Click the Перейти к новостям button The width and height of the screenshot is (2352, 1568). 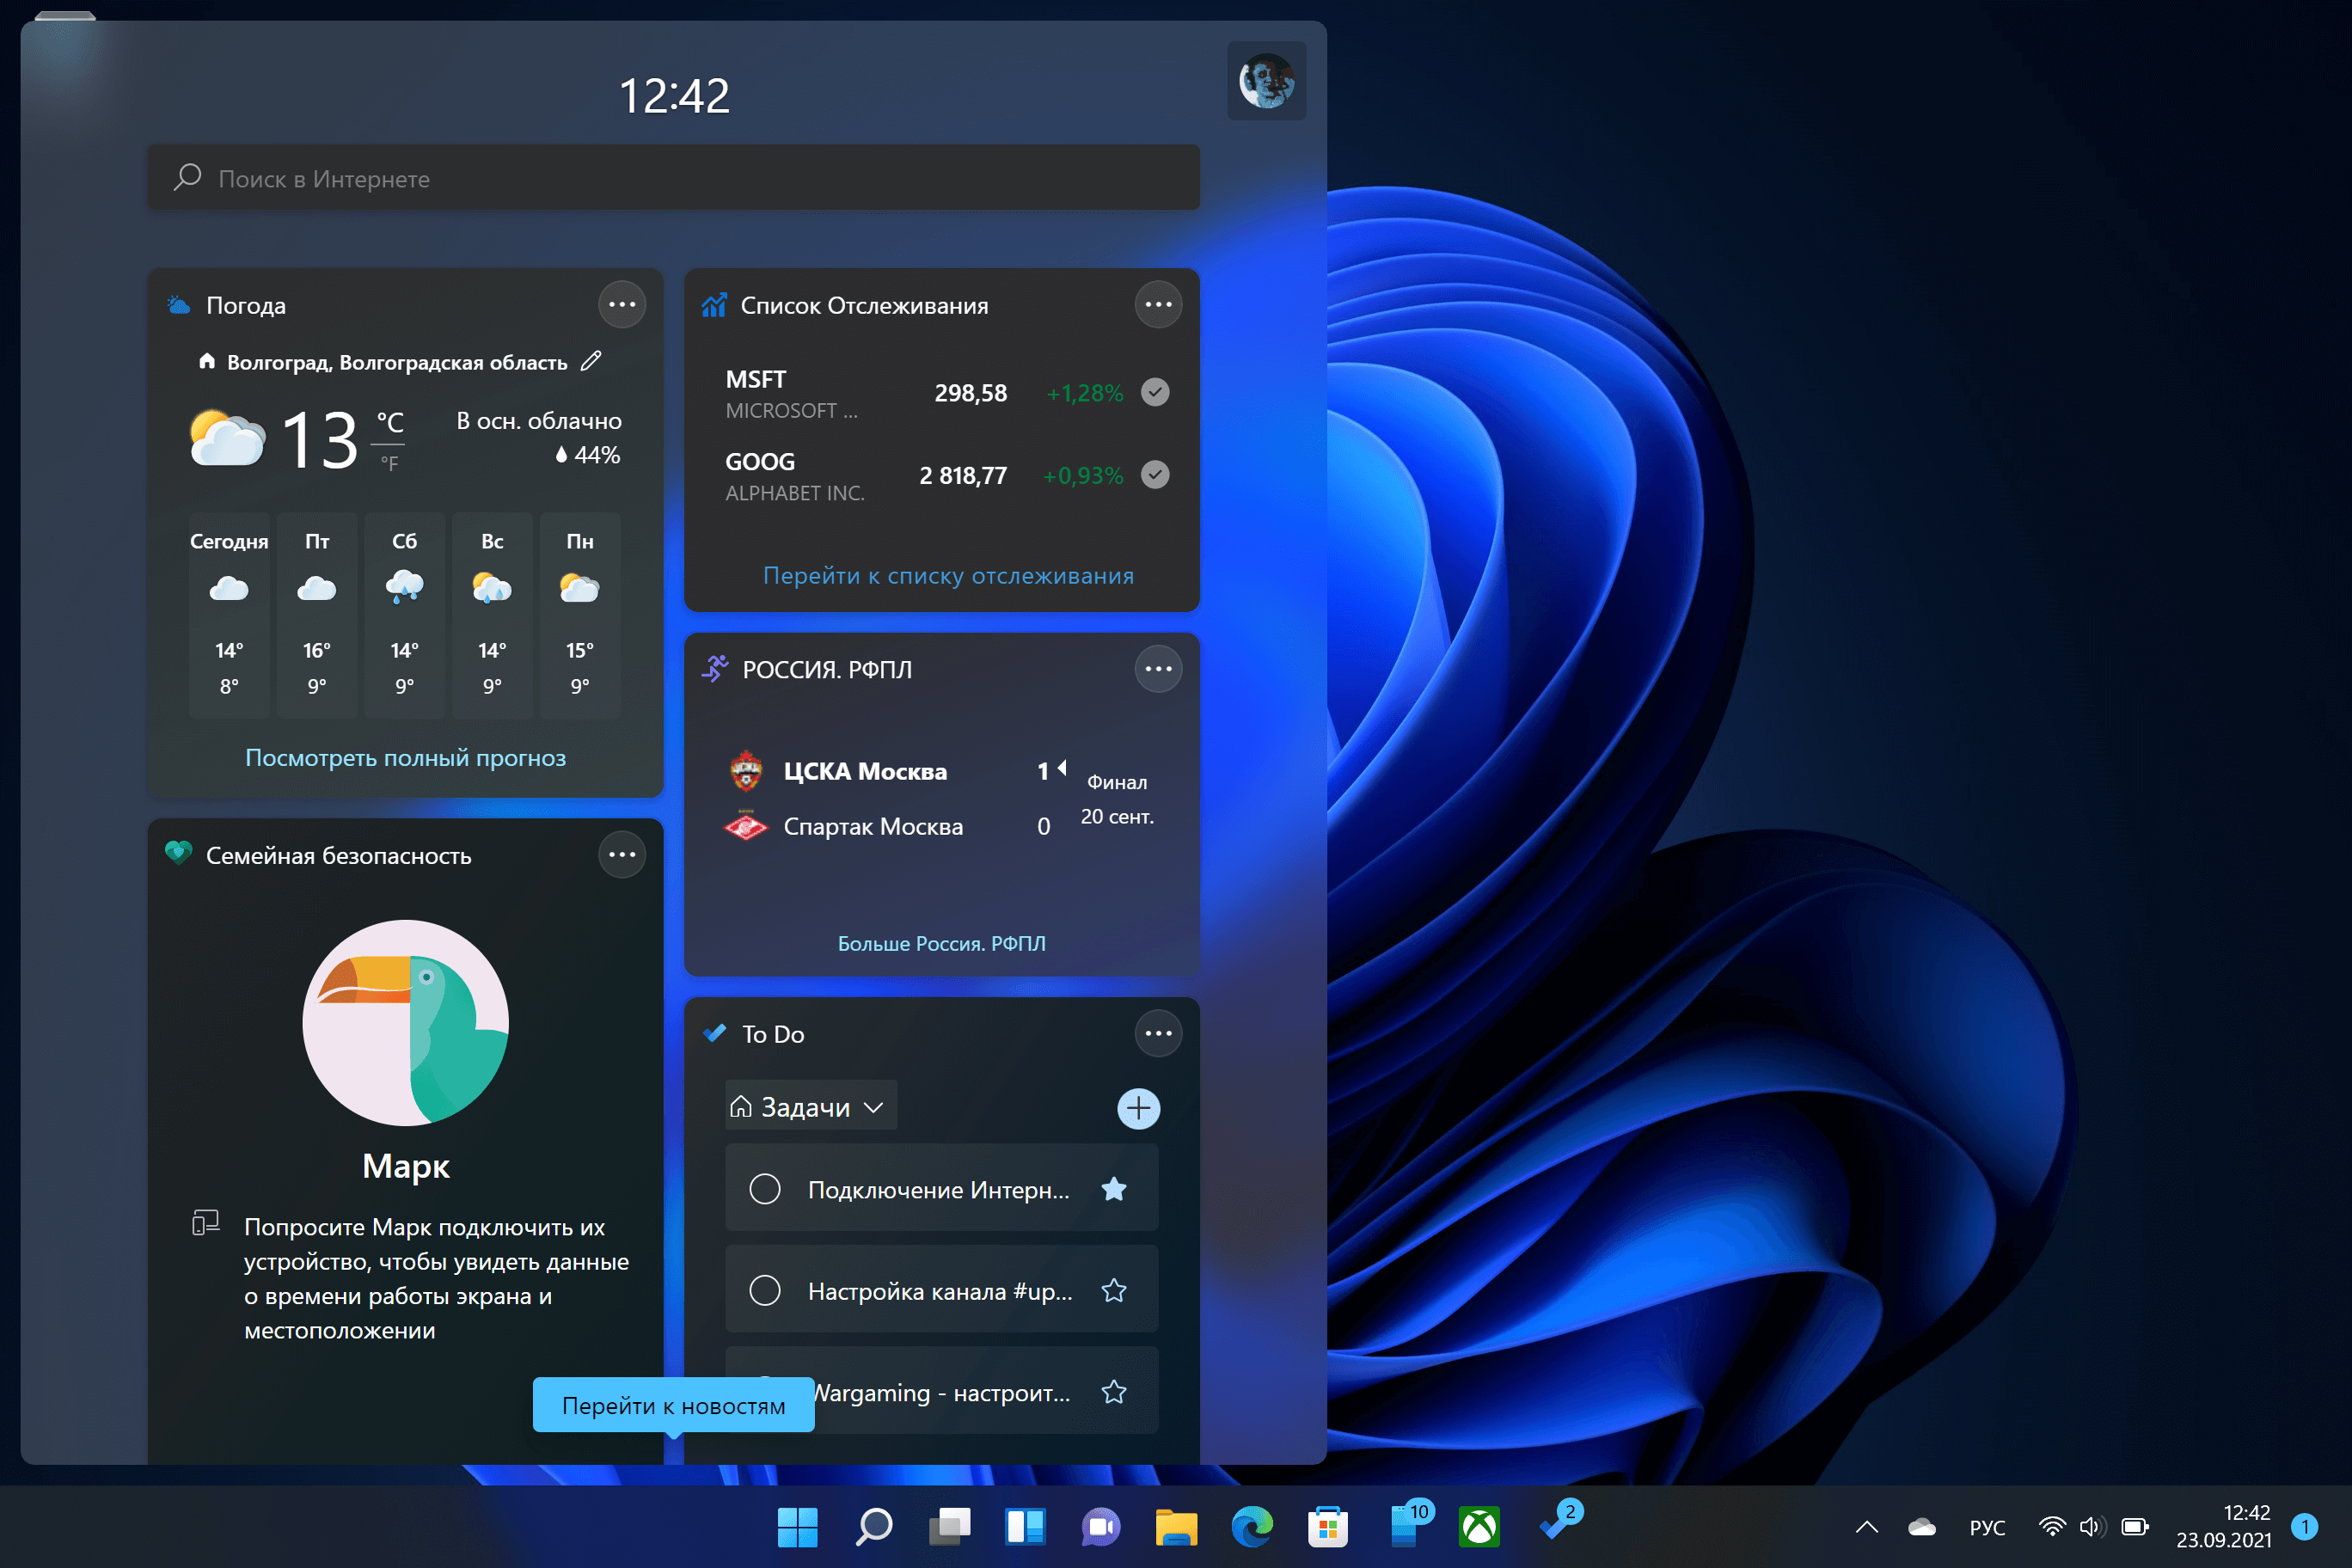click(673, 1405)
